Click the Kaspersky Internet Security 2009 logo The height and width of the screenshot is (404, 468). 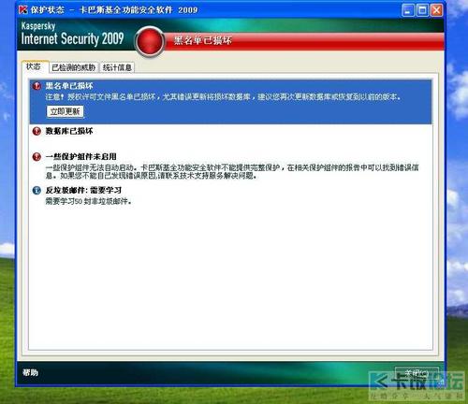(72, 34)
